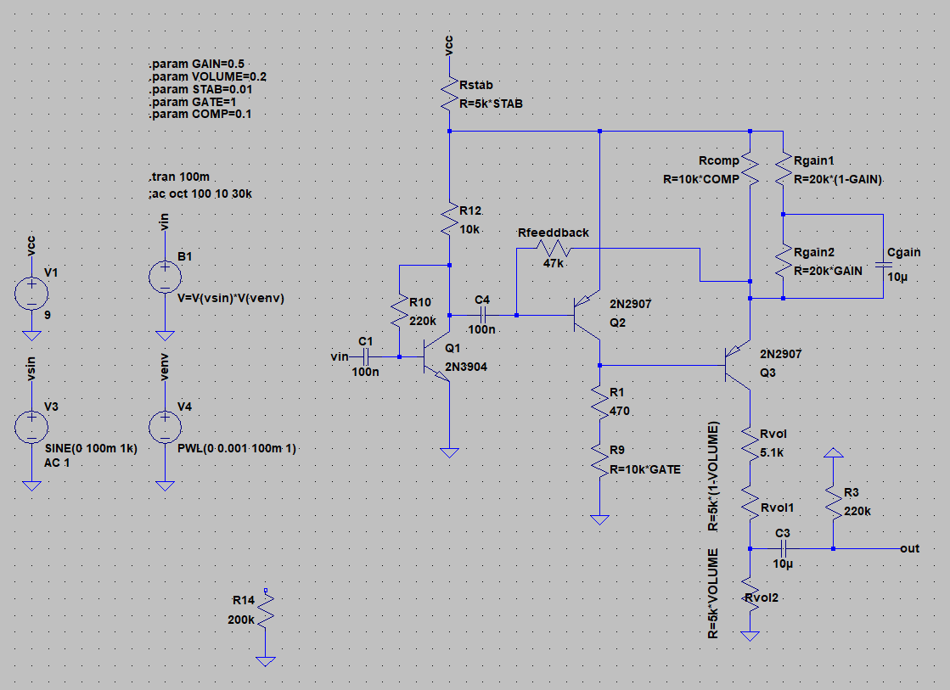Screen dimensions: 950x690
Task: Select the '.tran 100m' simulation command
Action: pyautogui.click(x=179, y=177)
